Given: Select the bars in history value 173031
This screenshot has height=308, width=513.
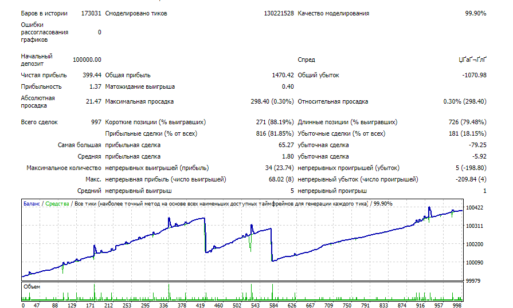Looking at the screenshot, I should click(91, 13).
